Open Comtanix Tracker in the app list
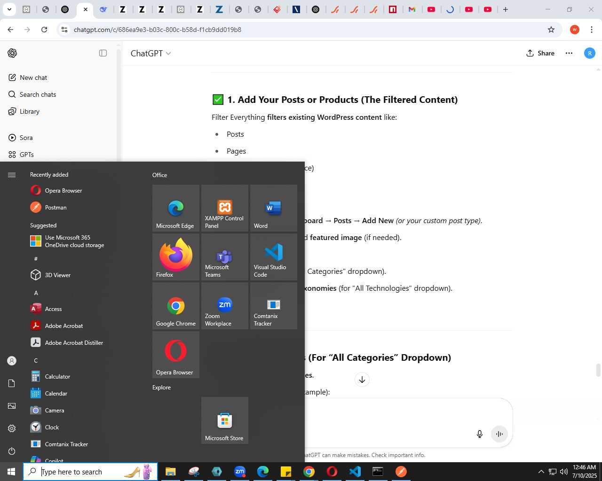The width and height of the screenshot is (602, 481). pyautogui.click(x=85, y=444)
